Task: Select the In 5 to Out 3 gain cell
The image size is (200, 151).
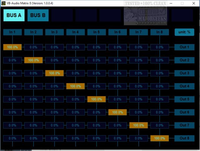Action: point(97,73)
